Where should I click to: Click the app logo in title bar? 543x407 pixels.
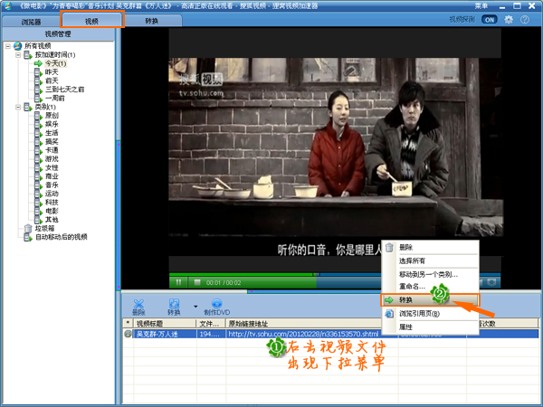pos(7,5)
